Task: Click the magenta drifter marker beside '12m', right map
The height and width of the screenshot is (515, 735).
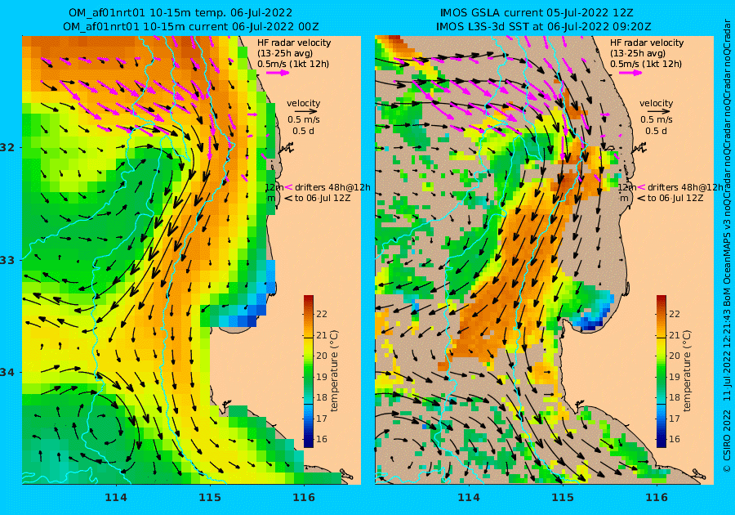Action: 641,187
